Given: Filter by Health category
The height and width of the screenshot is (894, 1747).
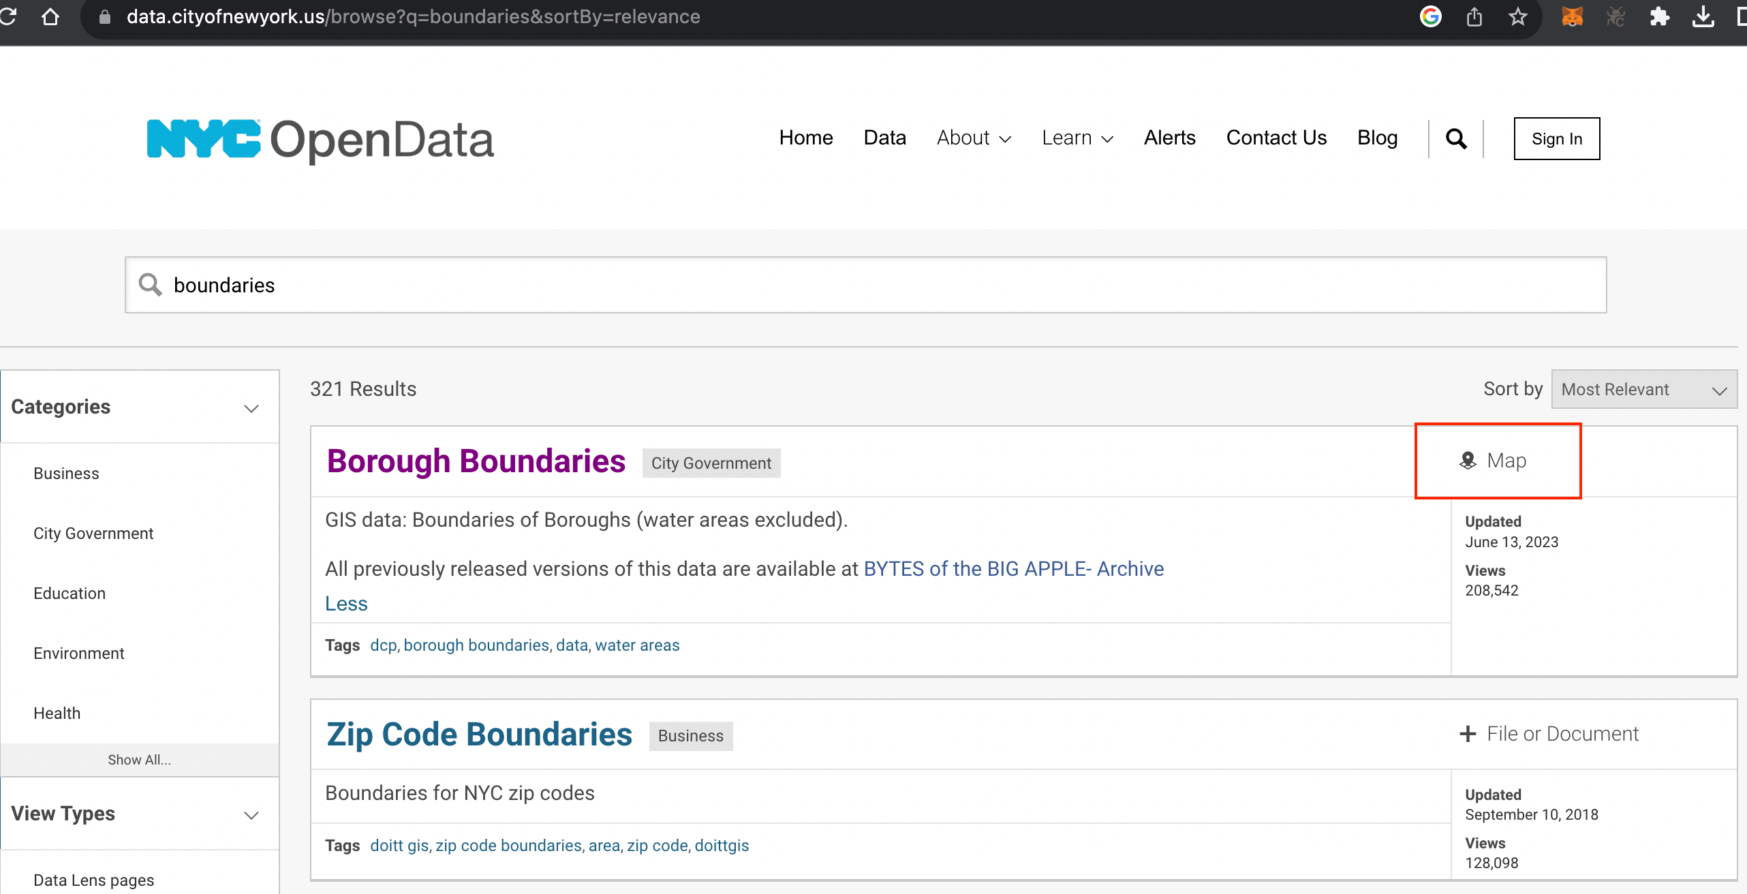Looking at the screenshot, I should tap(57, 713).
